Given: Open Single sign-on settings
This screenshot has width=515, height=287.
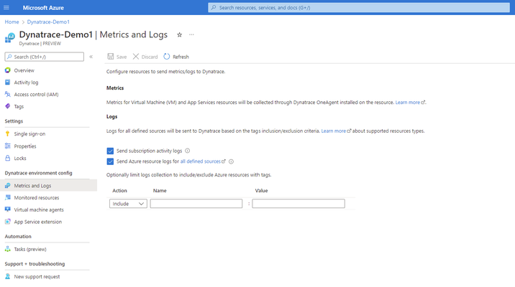Looking at the screenshot, I should [x=29, y=134].
